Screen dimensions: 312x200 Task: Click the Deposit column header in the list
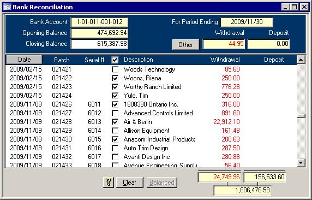274,60
